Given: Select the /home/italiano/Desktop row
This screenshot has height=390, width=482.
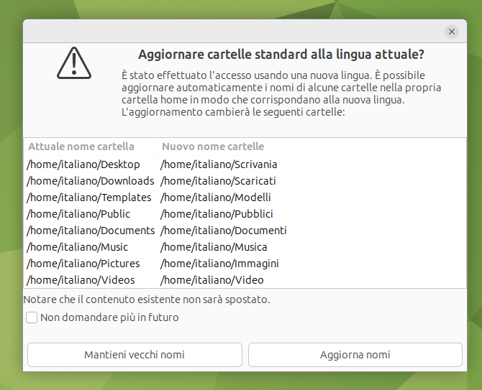Looking at the screenshot, I should (x=245, y=164).
